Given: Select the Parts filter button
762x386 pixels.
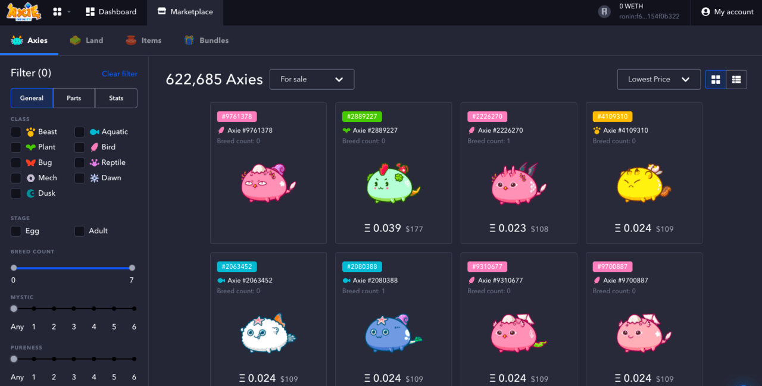Looking at the screenshot, I should 74,98.
